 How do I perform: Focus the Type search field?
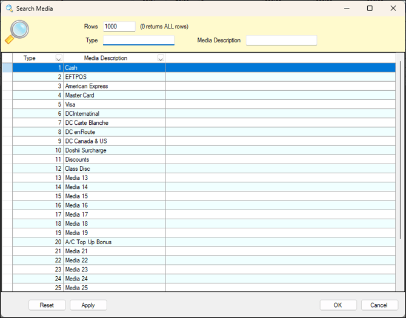(x=139, y=40)
